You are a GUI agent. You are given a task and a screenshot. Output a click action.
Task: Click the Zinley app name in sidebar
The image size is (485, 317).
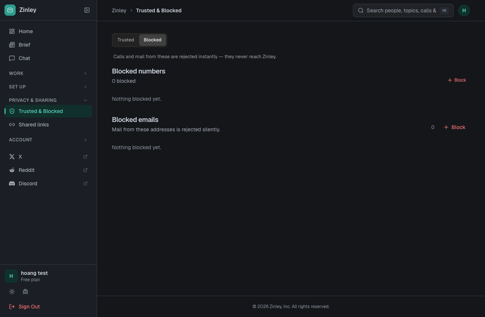[x=28, y=10]
